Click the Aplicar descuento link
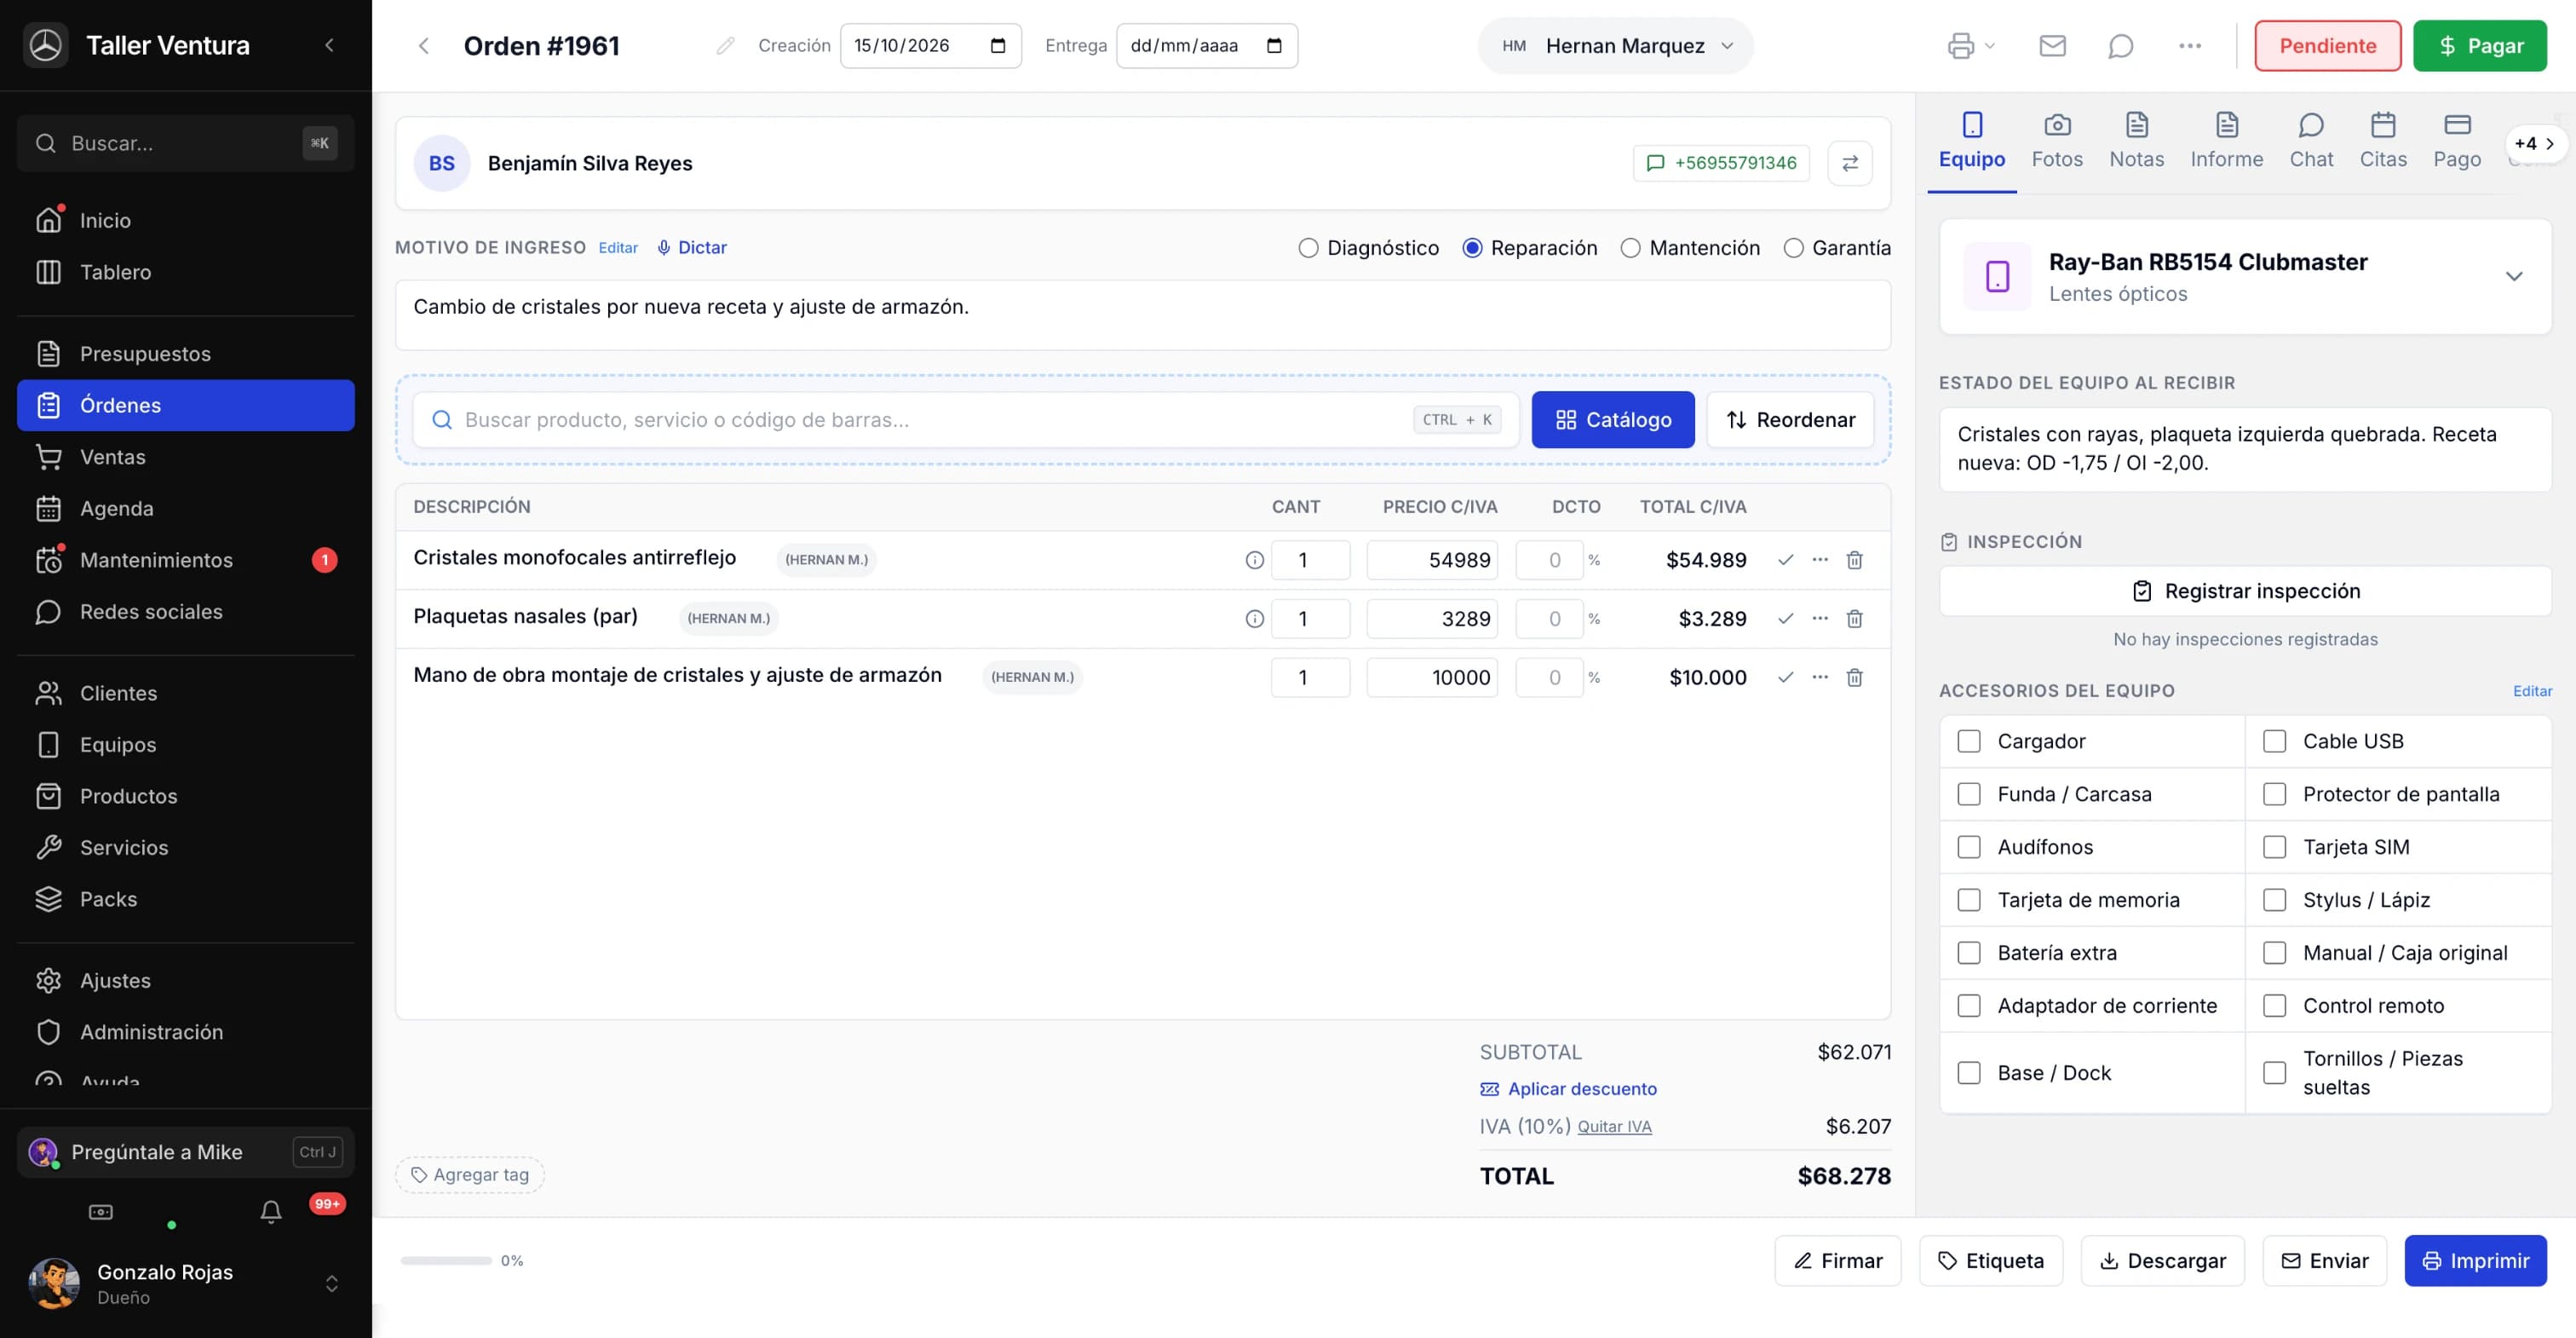Viewport: 2576px width, 1338px height. 1568,1089
